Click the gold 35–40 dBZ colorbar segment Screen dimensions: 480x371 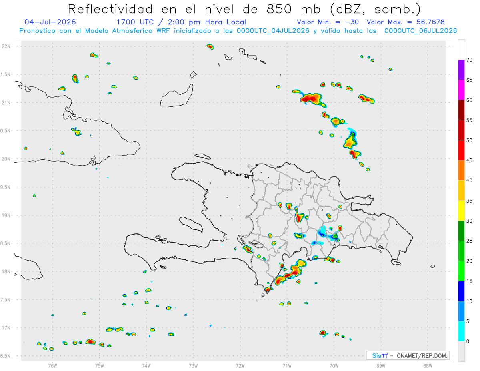(x=461, y=191)
